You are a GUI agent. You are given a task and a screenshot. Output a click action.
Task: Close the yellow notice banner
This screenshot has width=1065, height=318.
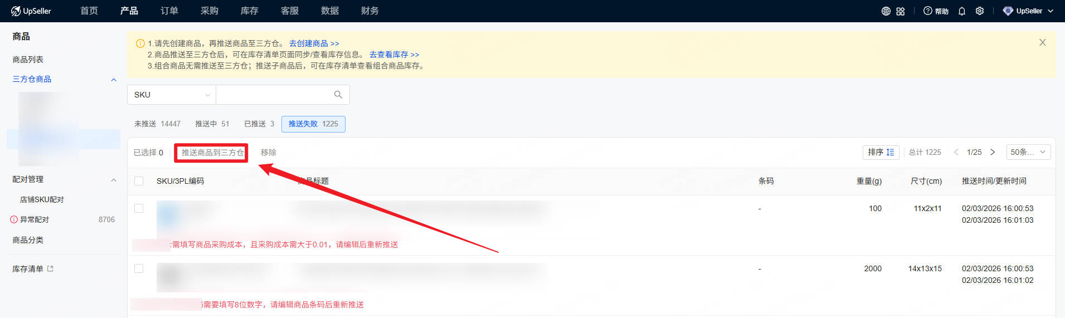click(x=1042, y=42)
